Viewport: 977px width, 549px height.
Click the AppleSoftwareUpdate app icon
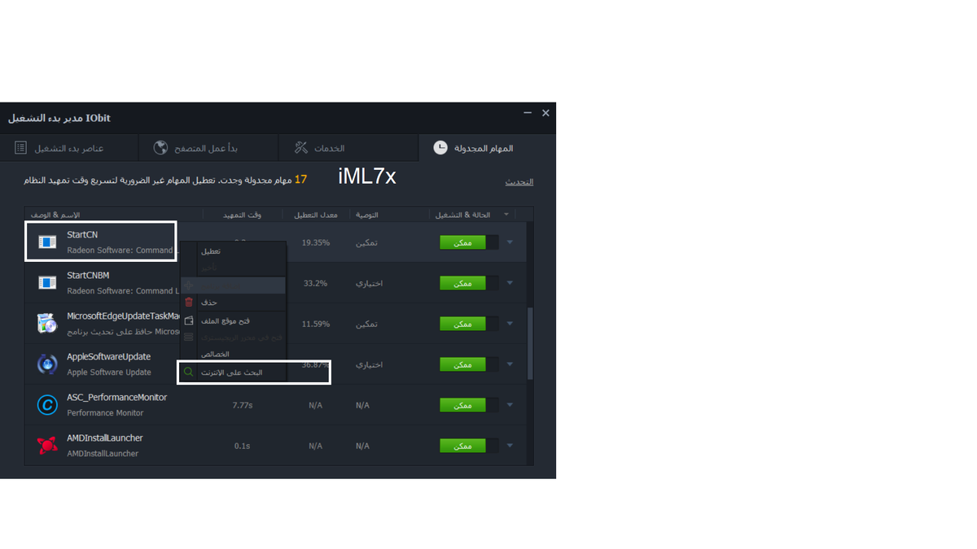coord(47,364)
